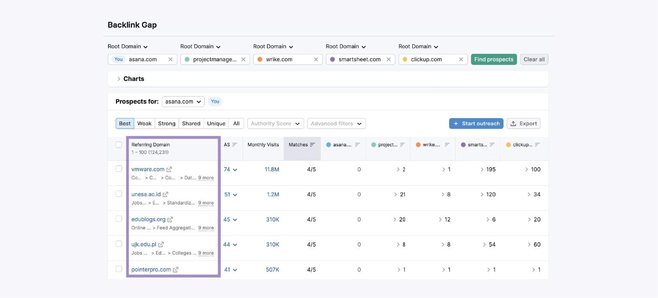Viewport: 658px width, 298px height.
Task: Open Root Domain dropdown above wrike.com
Action: [273, 47]
